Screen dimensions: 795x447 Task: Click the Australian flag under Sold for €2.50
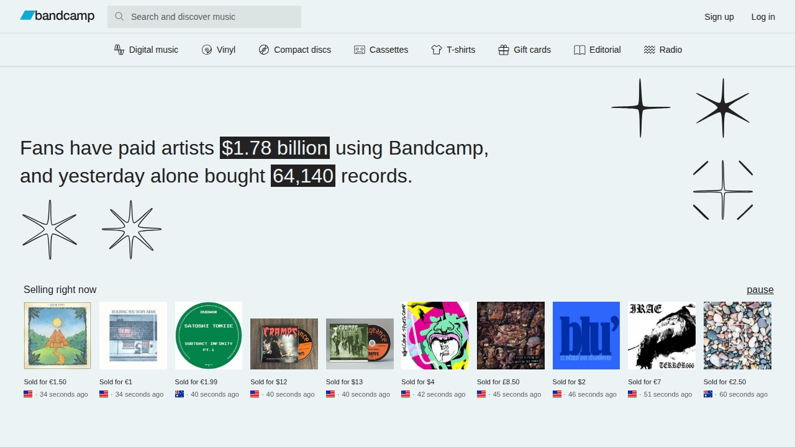708,394
